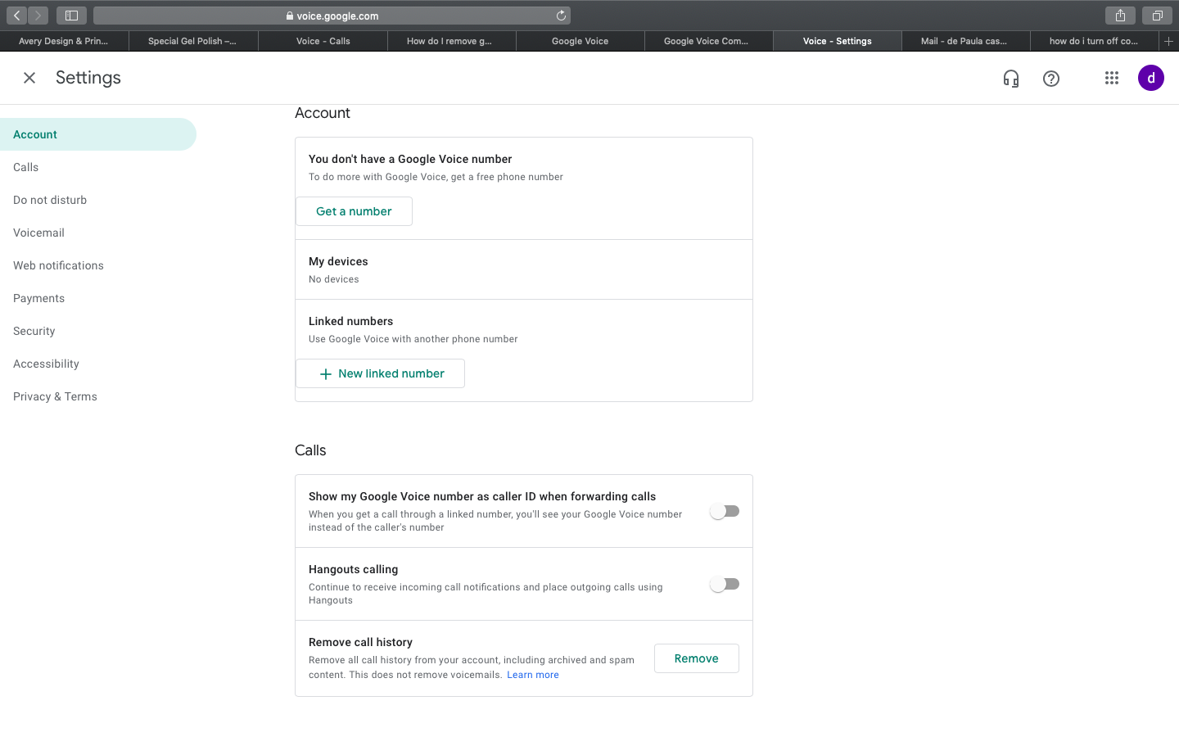Viewport: 1179px width, 737px height.
Task: Show all tabs overview icon
Action: click(1157, 16)
